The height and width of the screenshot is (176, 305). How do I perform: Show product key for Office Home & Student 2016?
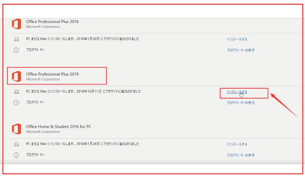[x=240, y=155]
